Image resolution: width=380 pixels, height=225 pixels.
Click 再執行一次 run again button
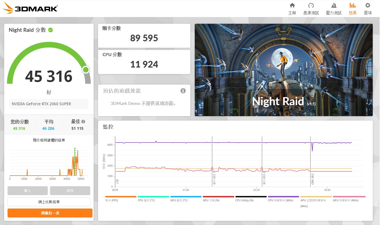[x=50, y=213]
